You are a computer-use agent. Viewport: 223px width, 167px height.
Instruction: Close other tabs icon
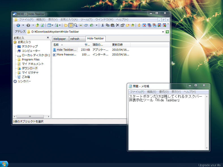pyautogui.click(x=154, y=25)
